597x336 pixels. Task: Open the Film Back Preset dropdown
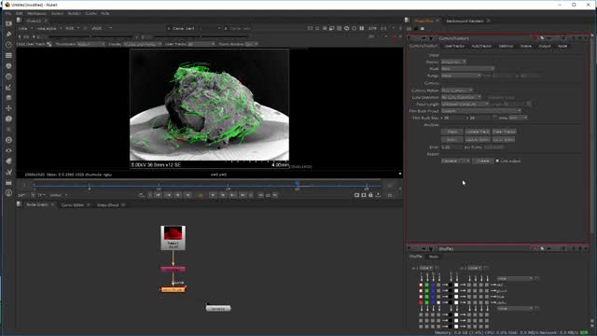pyautogui.click(x=481, y=111)
